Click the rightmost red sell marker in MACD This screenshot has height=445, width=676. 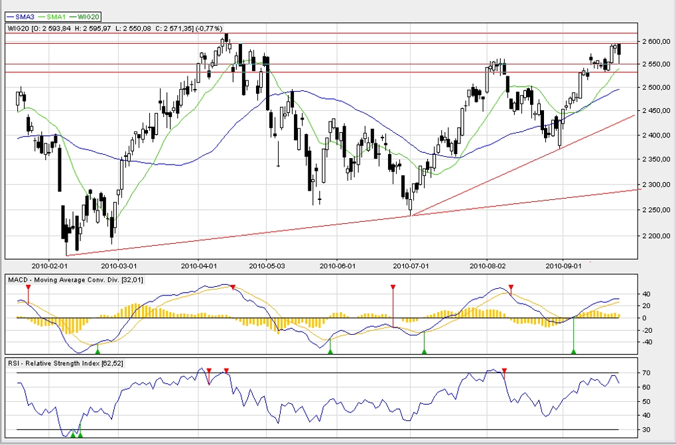coord(511,288)
